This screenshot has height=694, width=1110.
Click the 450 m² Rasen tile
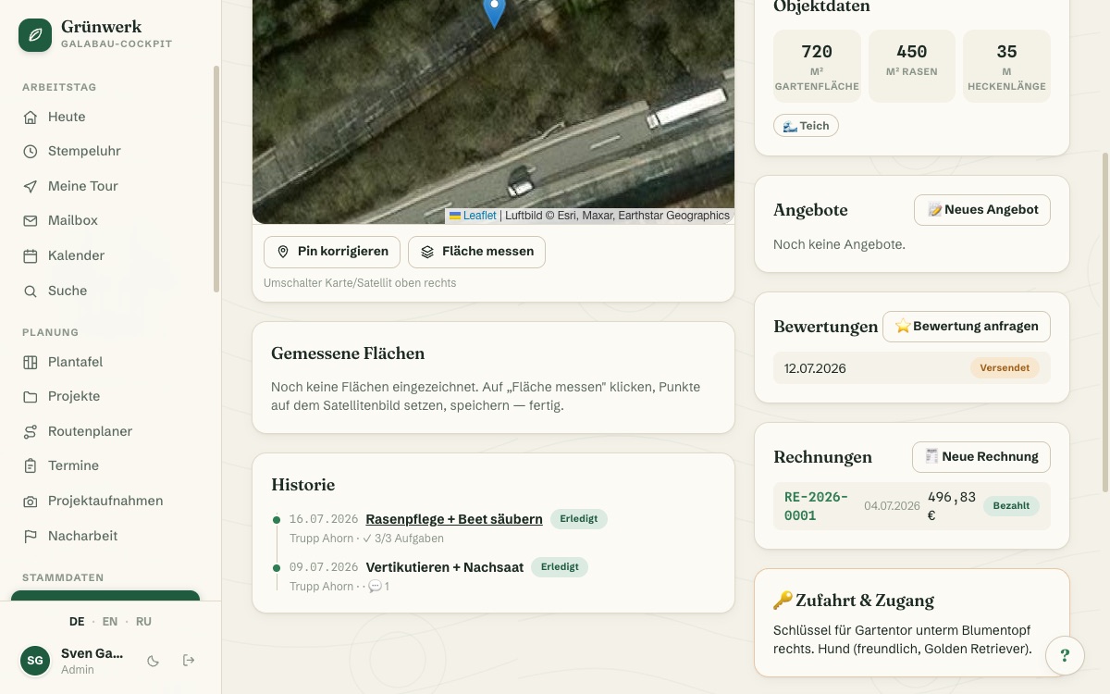(x=912, y=66)
